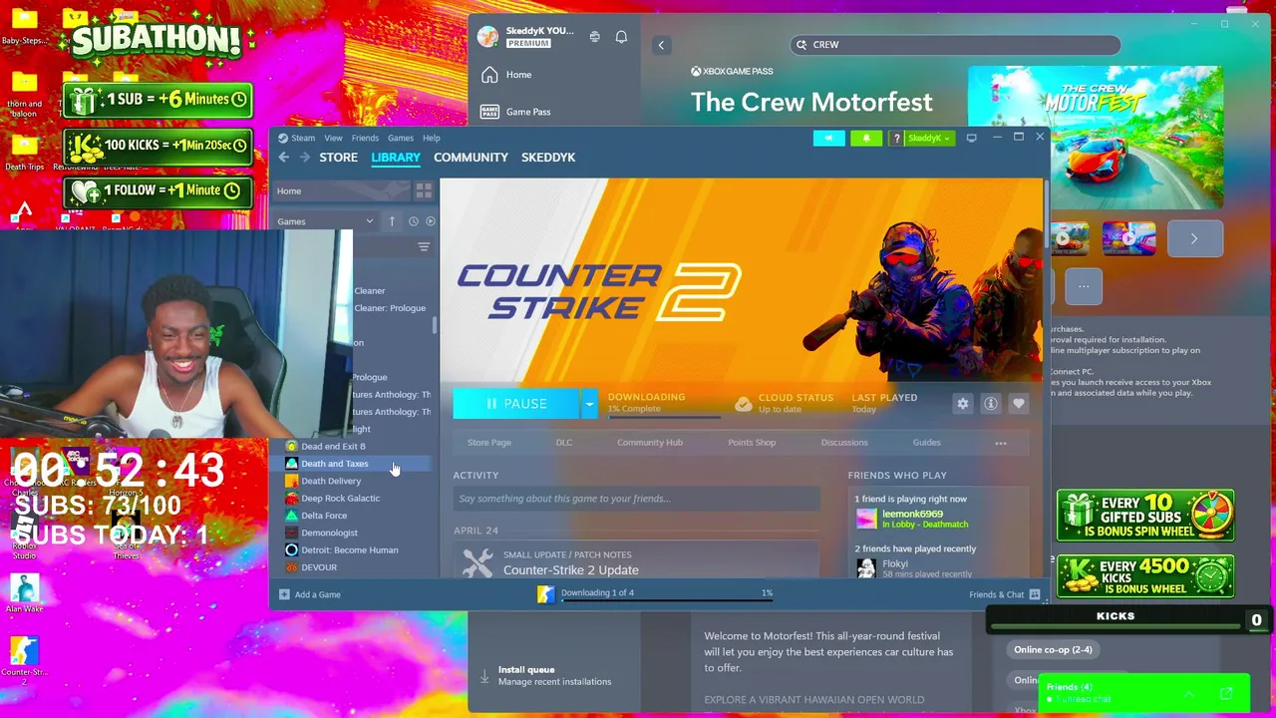Open the Guides link
This screenshot has height=718, width=1276.
926,443
